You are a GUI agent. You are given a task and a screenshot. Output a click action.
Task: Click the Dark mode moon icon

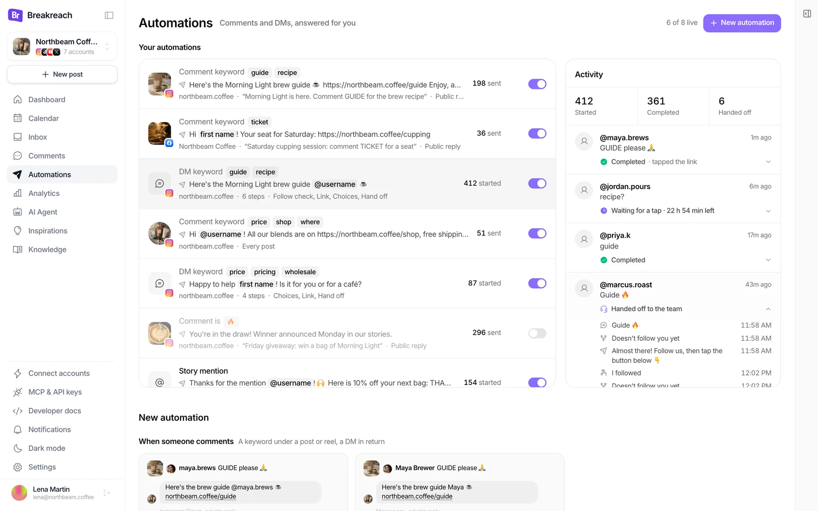pos(17,448)
